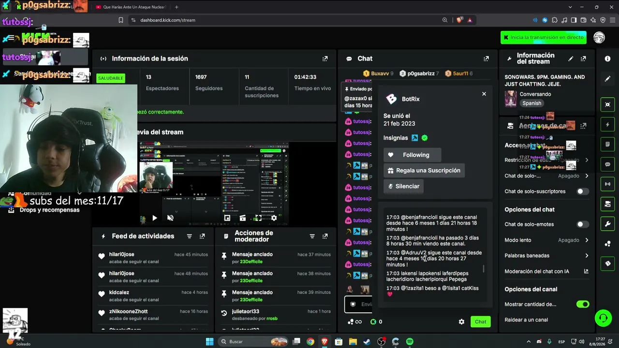Click the kidcalez follow entry in activity feed

pyautogui.click(x=153, y=296)
